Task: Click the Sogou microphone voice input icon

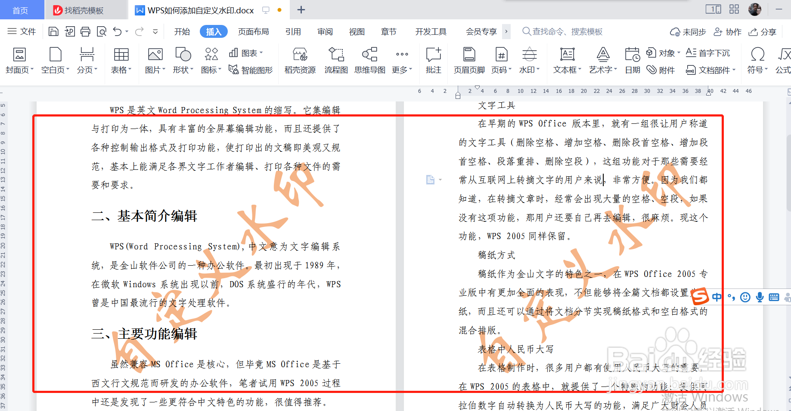Action: click(x=760, y=297)
